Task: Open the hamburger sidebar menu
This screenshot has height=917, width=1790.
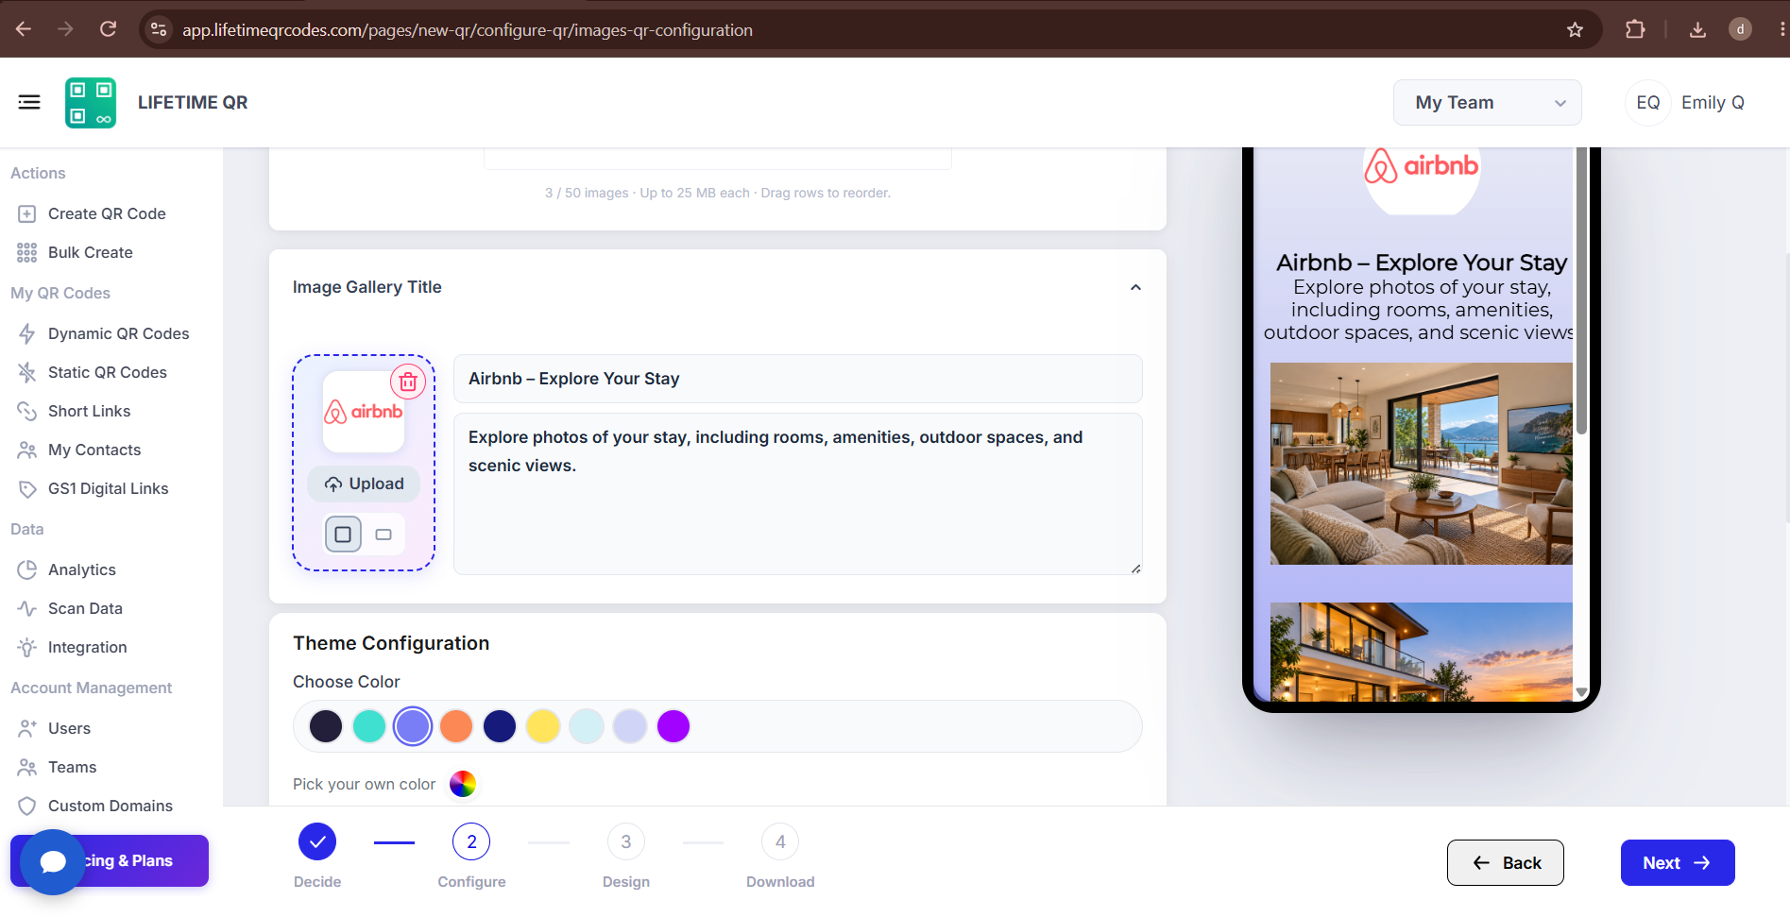Action: (x=29, y=102)
